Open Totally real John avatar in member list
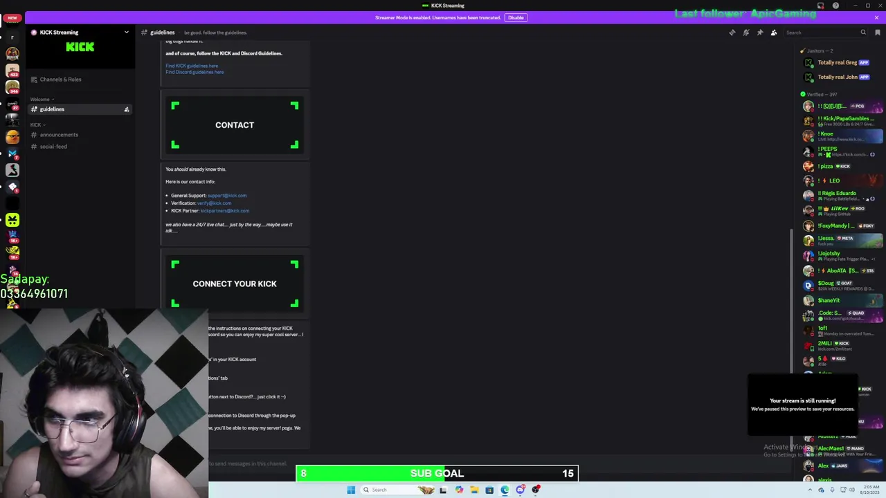The width and height of the screenshot is (886, 498). pos(808,77)
